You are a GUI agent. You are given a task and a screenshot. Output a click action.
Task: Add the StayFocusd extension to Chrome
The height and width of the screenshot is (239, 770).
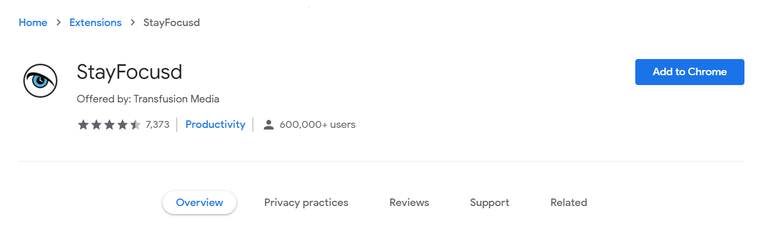click(x=690, y=72)
